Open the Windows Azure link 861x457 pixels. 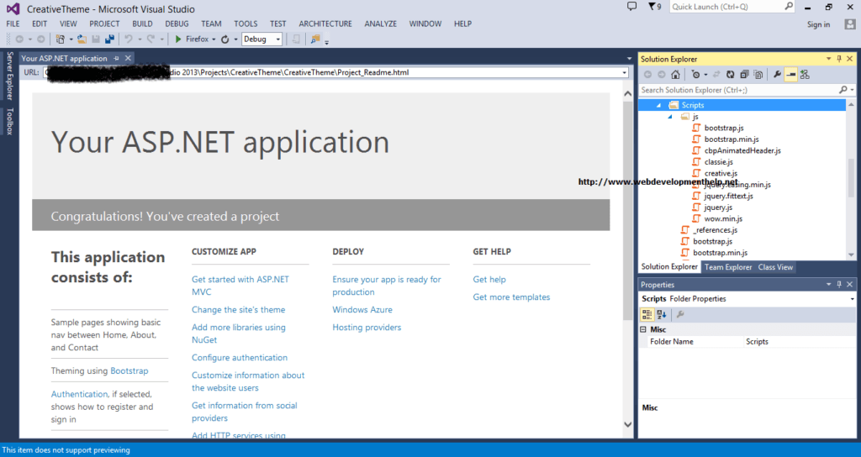[362, 310]
